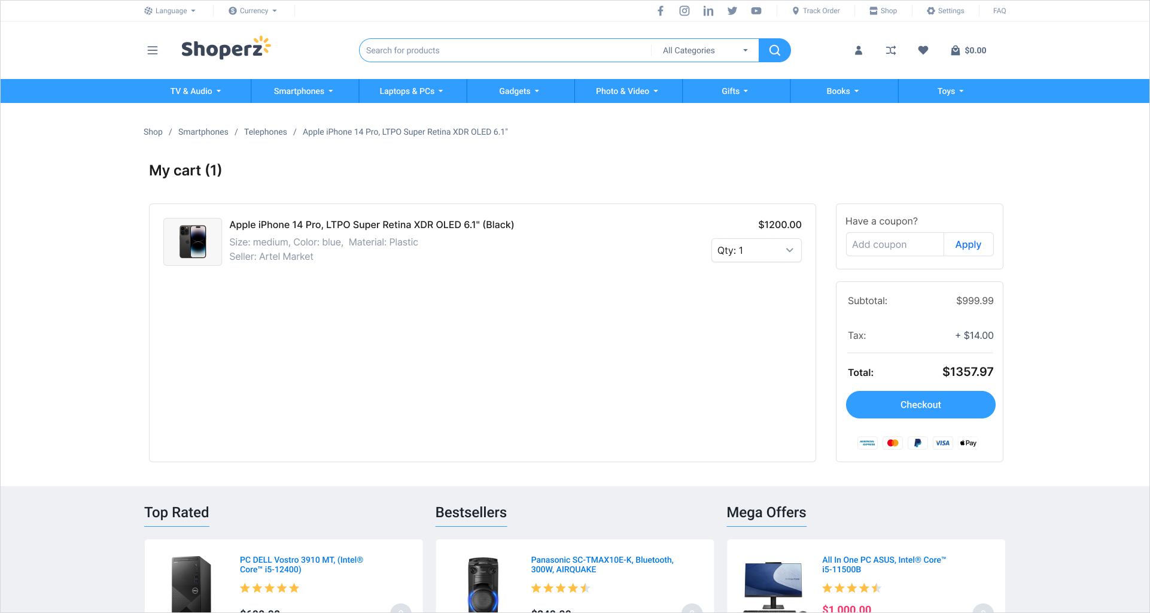The height and width of the screenshot is (613, 1150).
Task: Open the Gifts navigation menu
Action: point(735,91)
